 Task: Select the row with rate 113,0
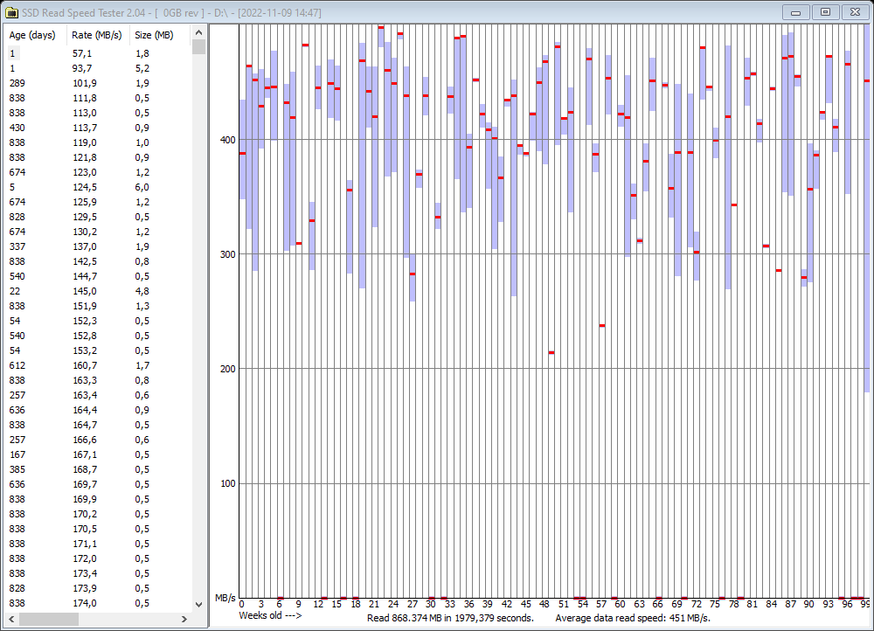pos(98,113)
